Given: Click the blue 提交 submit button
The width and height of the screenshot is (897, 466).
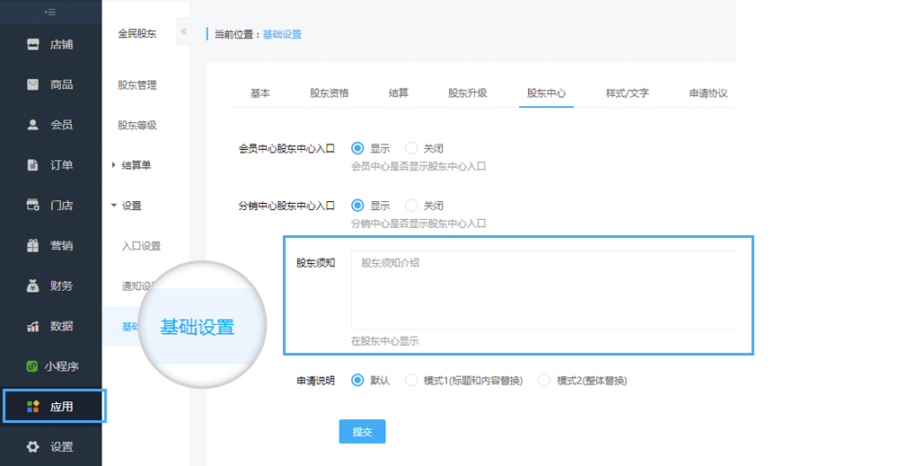Looking at the screenshot, I should 362,432.
